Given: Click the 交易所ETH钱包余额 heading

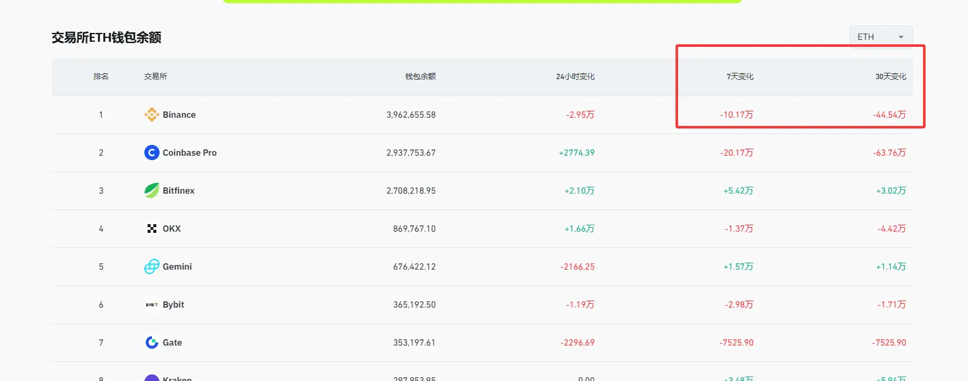Looking at the screenshot, I should 106,38.
